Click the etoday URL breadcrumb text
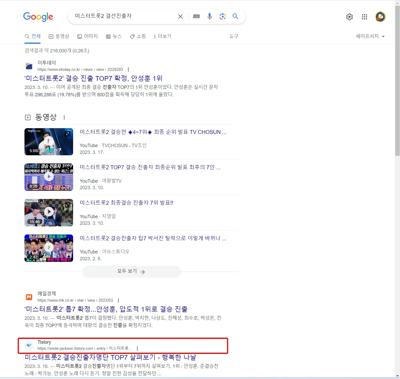Image resolution: width=400 pixels, height=379 pixels. point(80,69)
